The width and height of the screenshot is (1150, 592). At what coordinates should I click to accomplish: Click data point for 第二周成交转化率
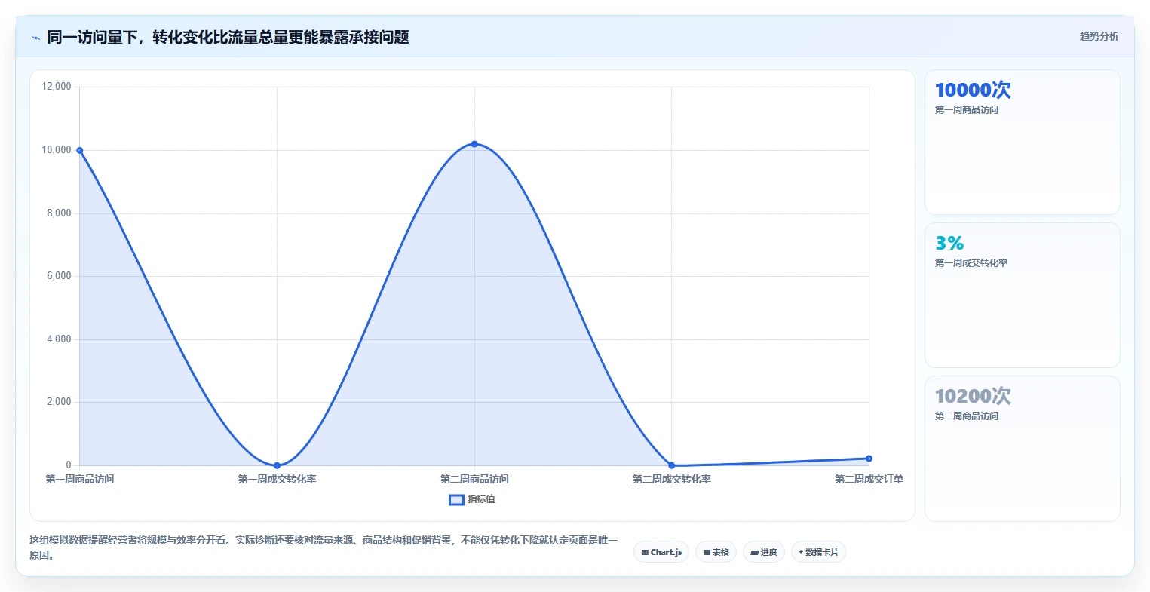click(672, 465)
